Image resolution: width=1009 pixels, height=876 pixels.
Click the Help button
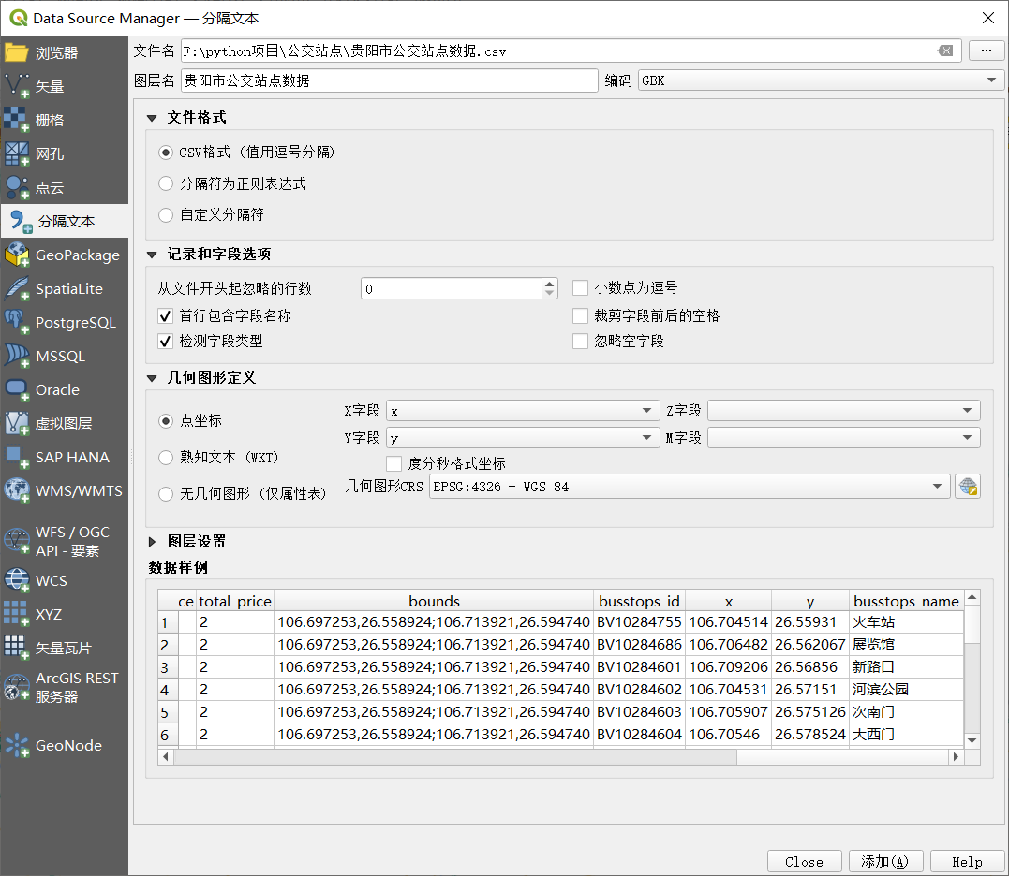(x=967, y=862)
